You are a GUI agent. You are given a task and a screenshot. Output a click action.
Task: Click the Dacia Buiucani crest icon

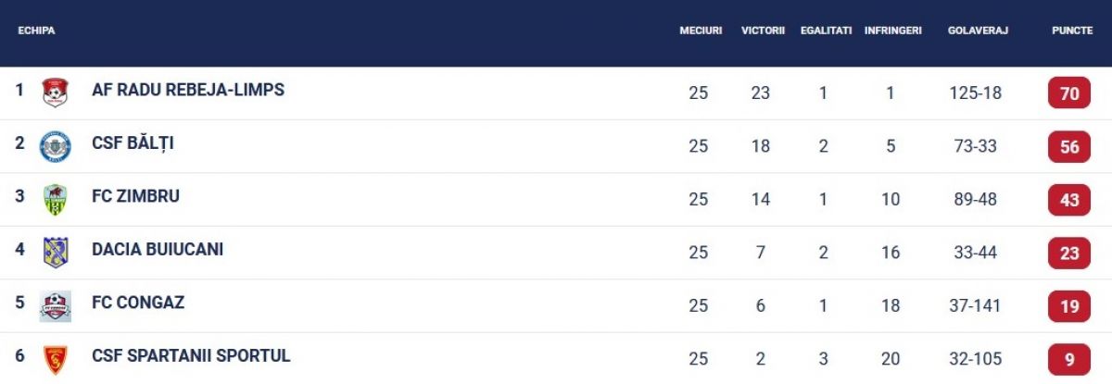click(56, 252)
